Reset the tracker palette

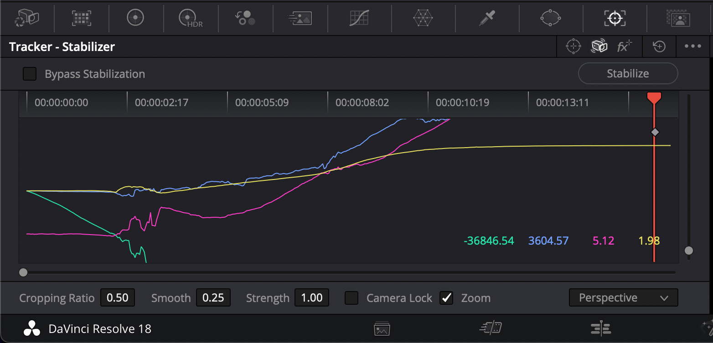(659, 46)
